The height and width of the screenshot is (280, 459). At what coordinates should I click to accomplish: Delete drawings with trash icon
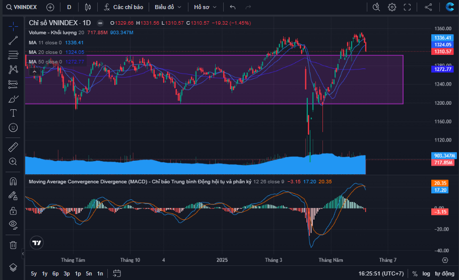click(x=13, y=245)
